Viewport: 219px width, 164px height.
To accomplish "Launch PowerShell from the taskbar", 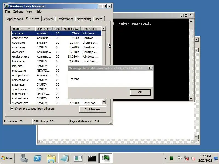I will (38, 158).
